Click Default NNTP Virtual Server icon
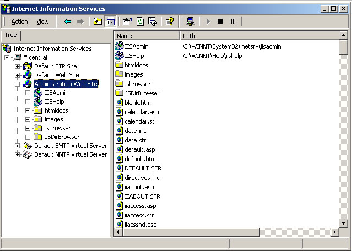 point(28,155)
